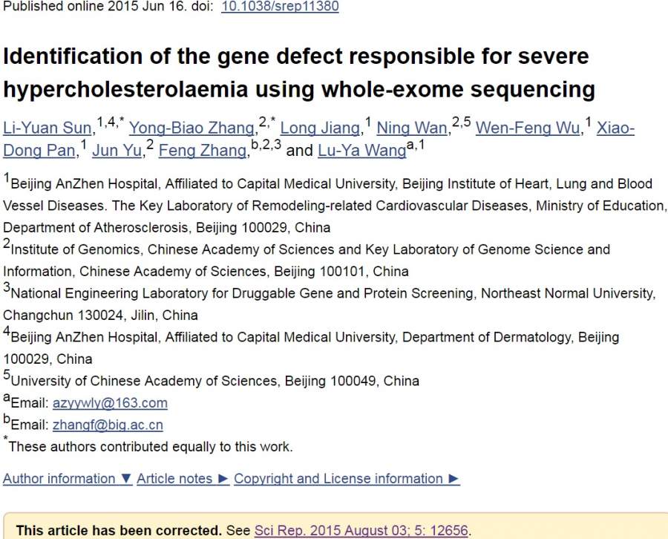668x539 pixels.
Task: Open author Xiao-Dong Pan's link
Action: 39,151
